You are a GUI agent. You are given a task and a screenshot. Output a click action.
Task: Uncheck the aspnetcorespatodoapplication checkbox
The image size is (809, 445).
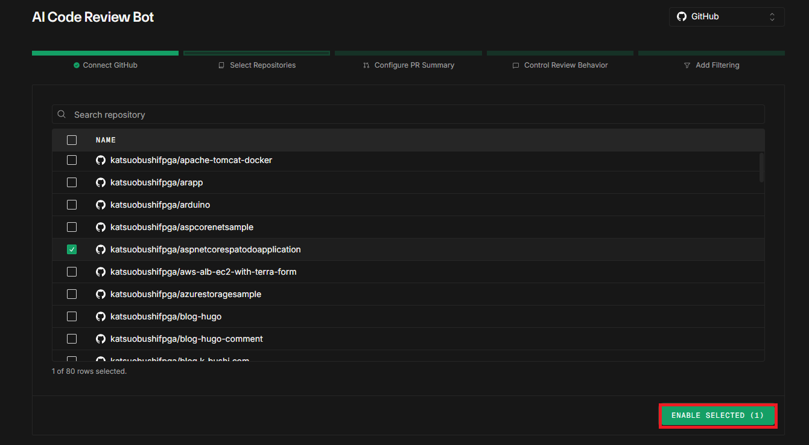click(x=72, y=249)
